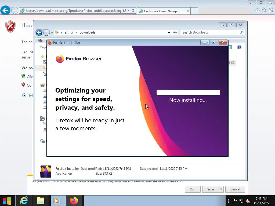The image size is (275, 206).
Task: Click the Favorites star in Explorer navigation pane
Action: tap(42, 57)
